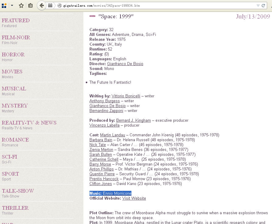Image resolution: width=272 pixels, height=224 pixels.
Task: Click highlighted Music: Ennio Morricone text
Action: point(110,193)
